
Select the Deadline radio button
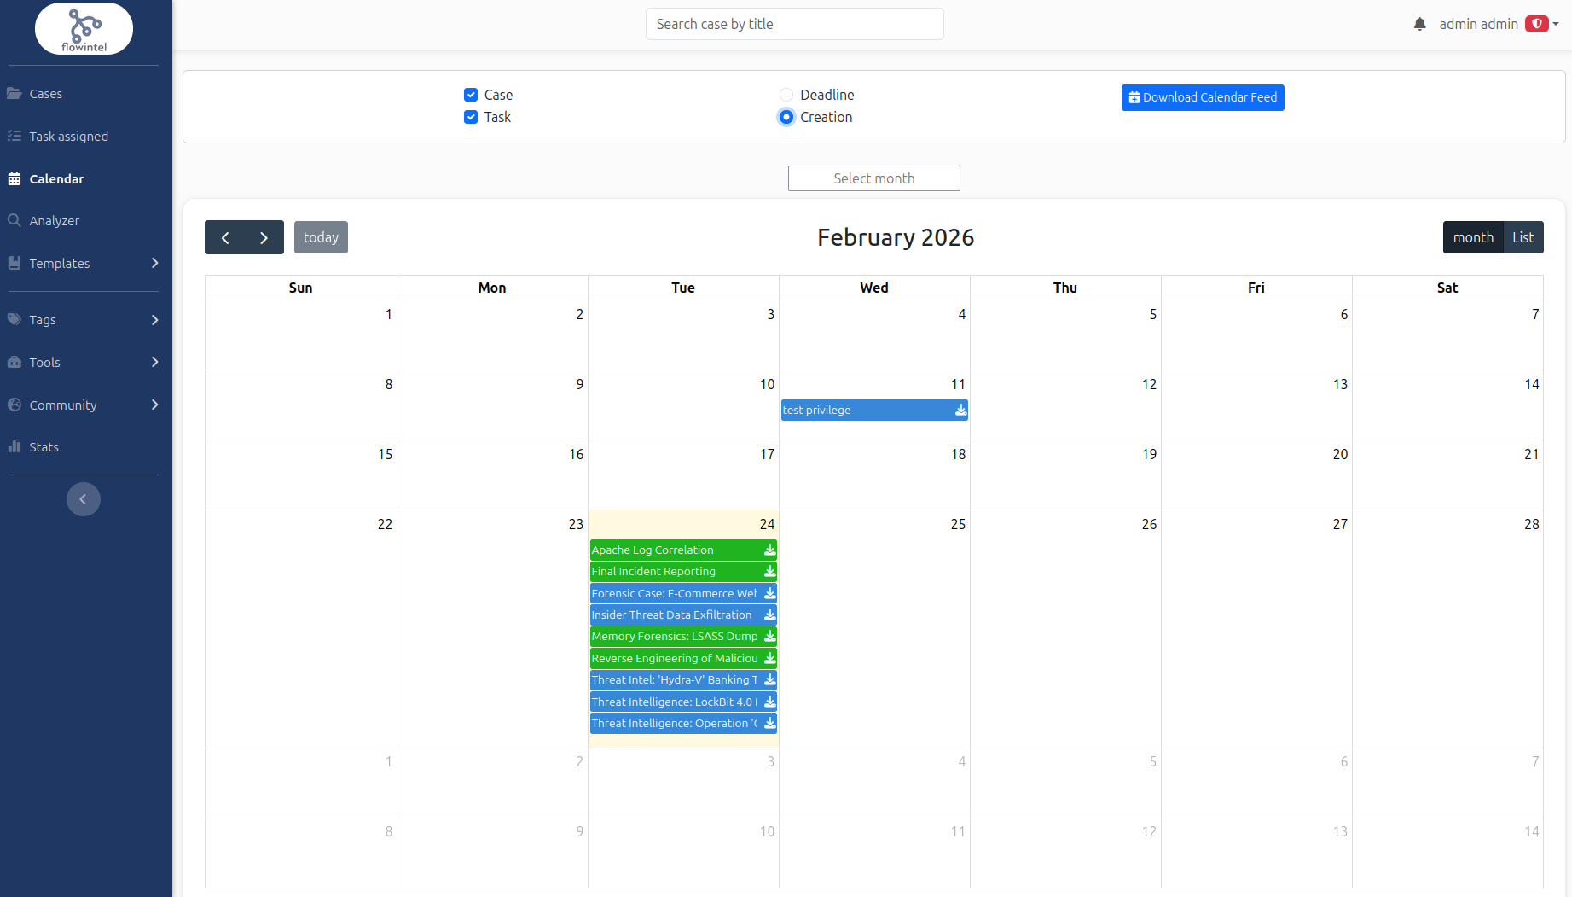(x=786, y=95)
